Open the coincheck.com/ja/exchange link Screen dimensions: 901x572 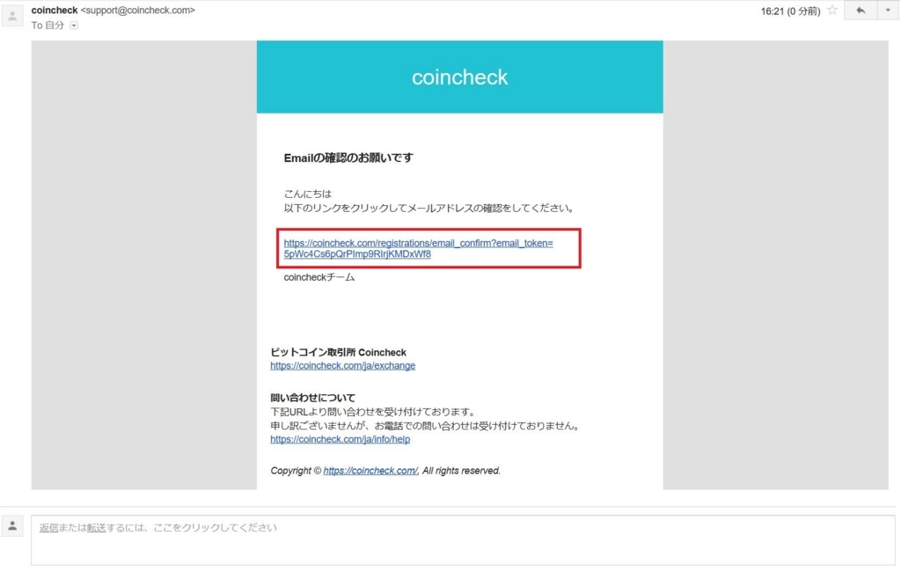coord(342,365)
